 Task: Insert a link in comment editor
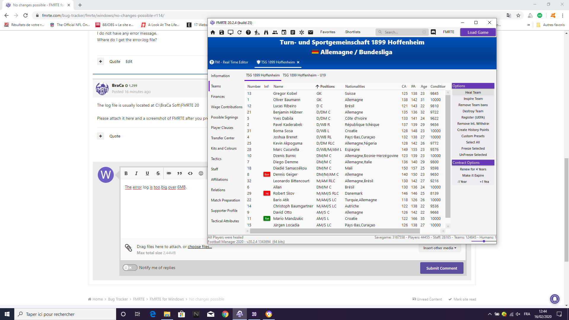pos(169,173)
